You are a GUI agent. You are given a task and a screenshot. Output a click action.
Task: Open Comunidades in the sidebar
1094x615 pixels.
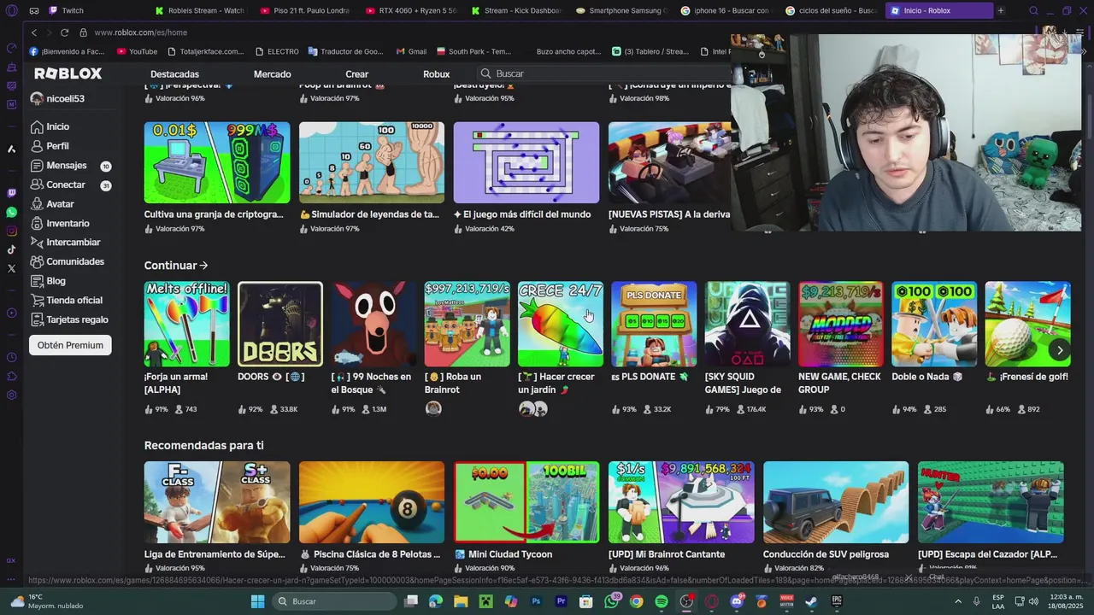pyautogui.click(x=67, y=261)
